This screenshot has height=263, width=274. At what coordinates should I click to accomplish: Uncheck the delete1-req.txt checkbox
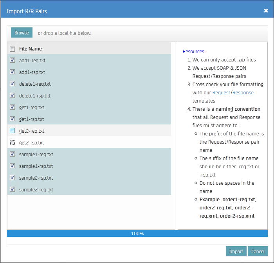point(12,84)
